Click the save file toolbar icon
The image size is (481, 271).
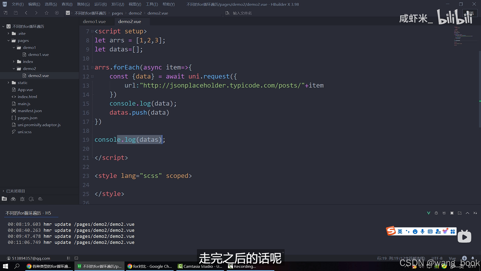[16, 13]
